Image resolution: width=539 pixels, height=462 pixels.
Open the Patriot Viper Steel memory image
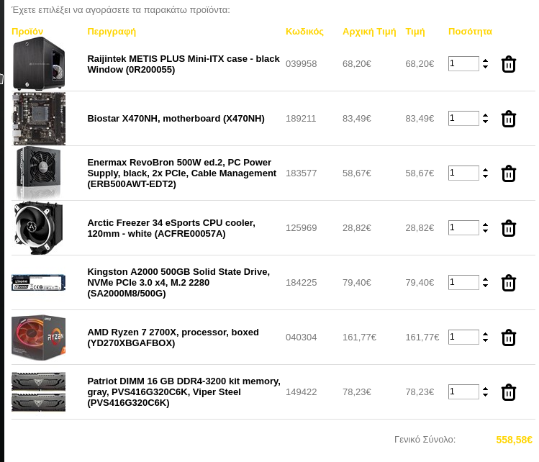(39, 391)
